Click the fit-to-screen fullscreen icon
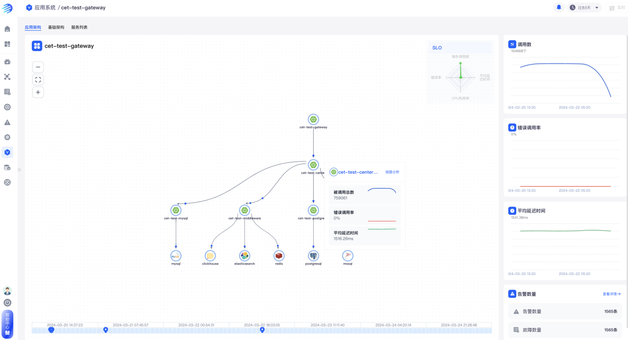Image resolution: width=628 pixels, height=340 pixels. [x=38, y=79]
